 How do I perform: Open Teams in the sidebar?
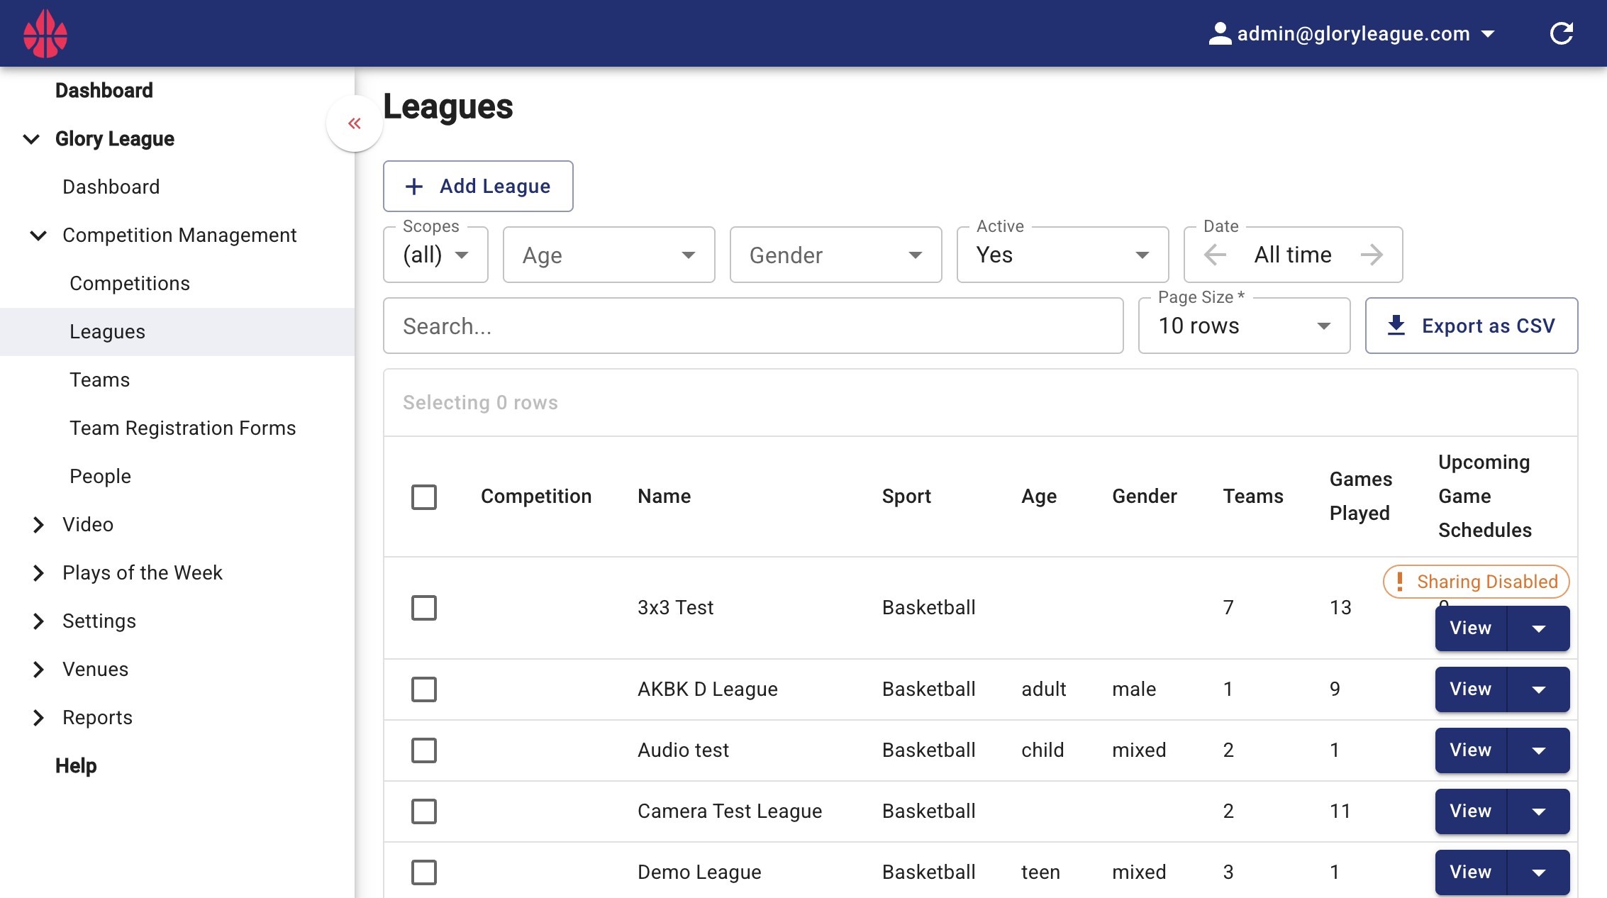coord(100,379)
